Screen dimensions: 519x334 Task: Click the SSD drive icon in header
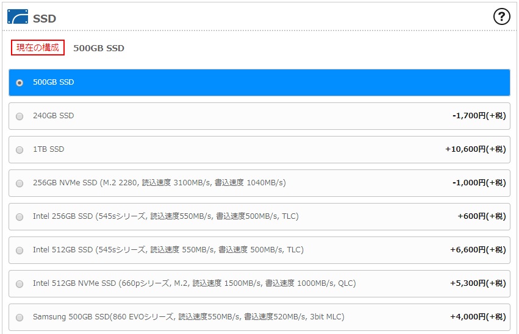(x=18, y=17)
